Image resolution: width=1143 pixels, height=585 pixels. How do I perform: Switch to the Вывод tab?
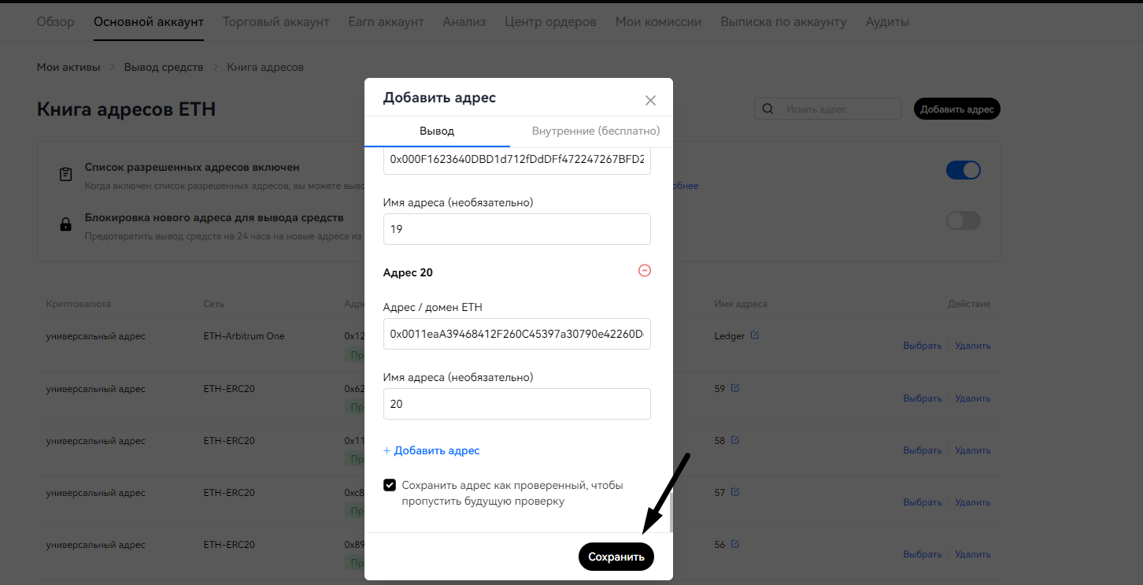(437, 131)
